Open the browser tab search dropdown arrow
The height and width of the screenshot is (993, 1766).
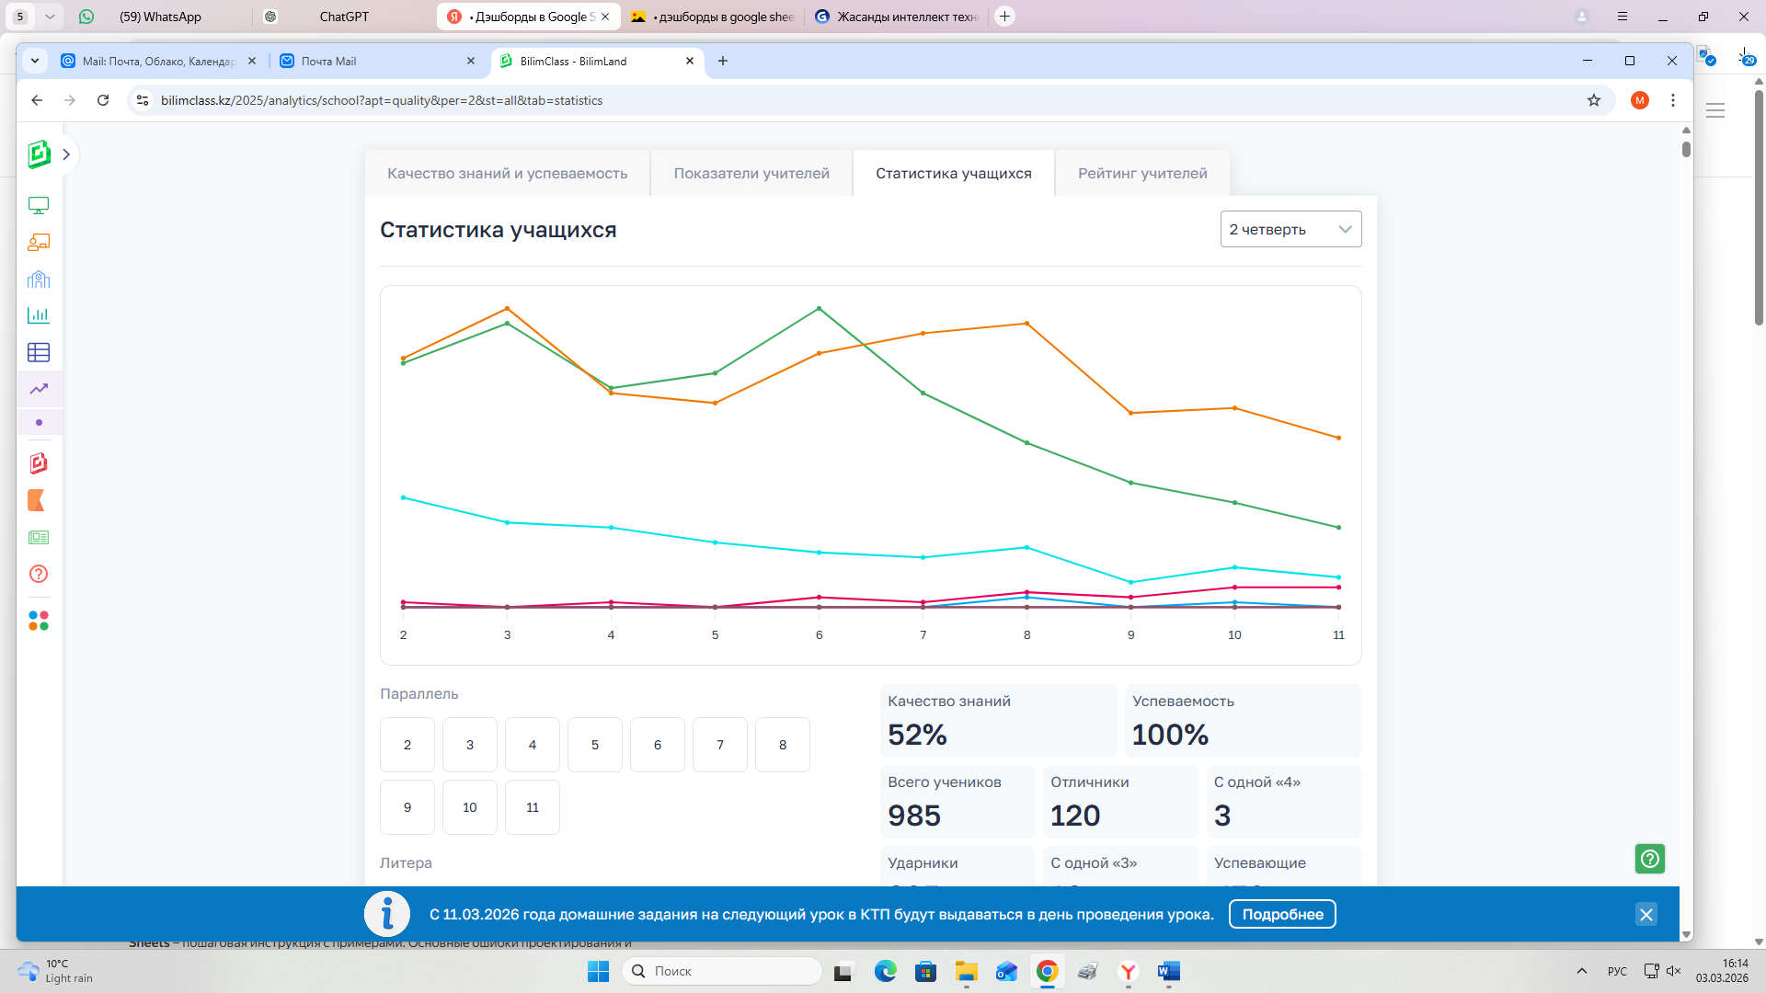point(35,61)
